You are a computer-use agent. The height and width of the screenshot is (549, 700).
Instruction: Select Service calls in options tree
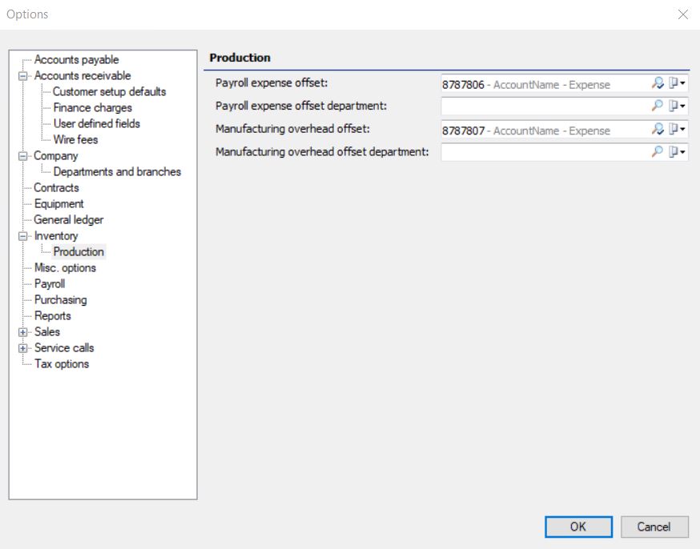coord(64,348)
